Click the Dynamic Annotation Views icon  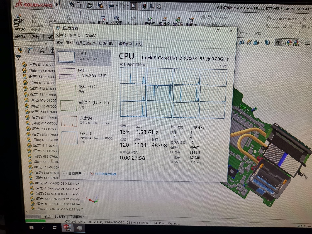249,42
